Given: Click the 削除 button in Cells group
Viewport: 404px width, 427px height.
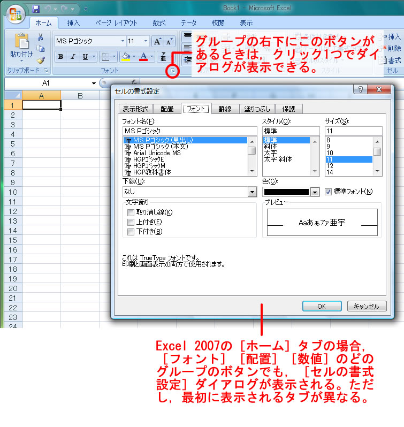Looking at the screenshot, I should click(392, 48).
